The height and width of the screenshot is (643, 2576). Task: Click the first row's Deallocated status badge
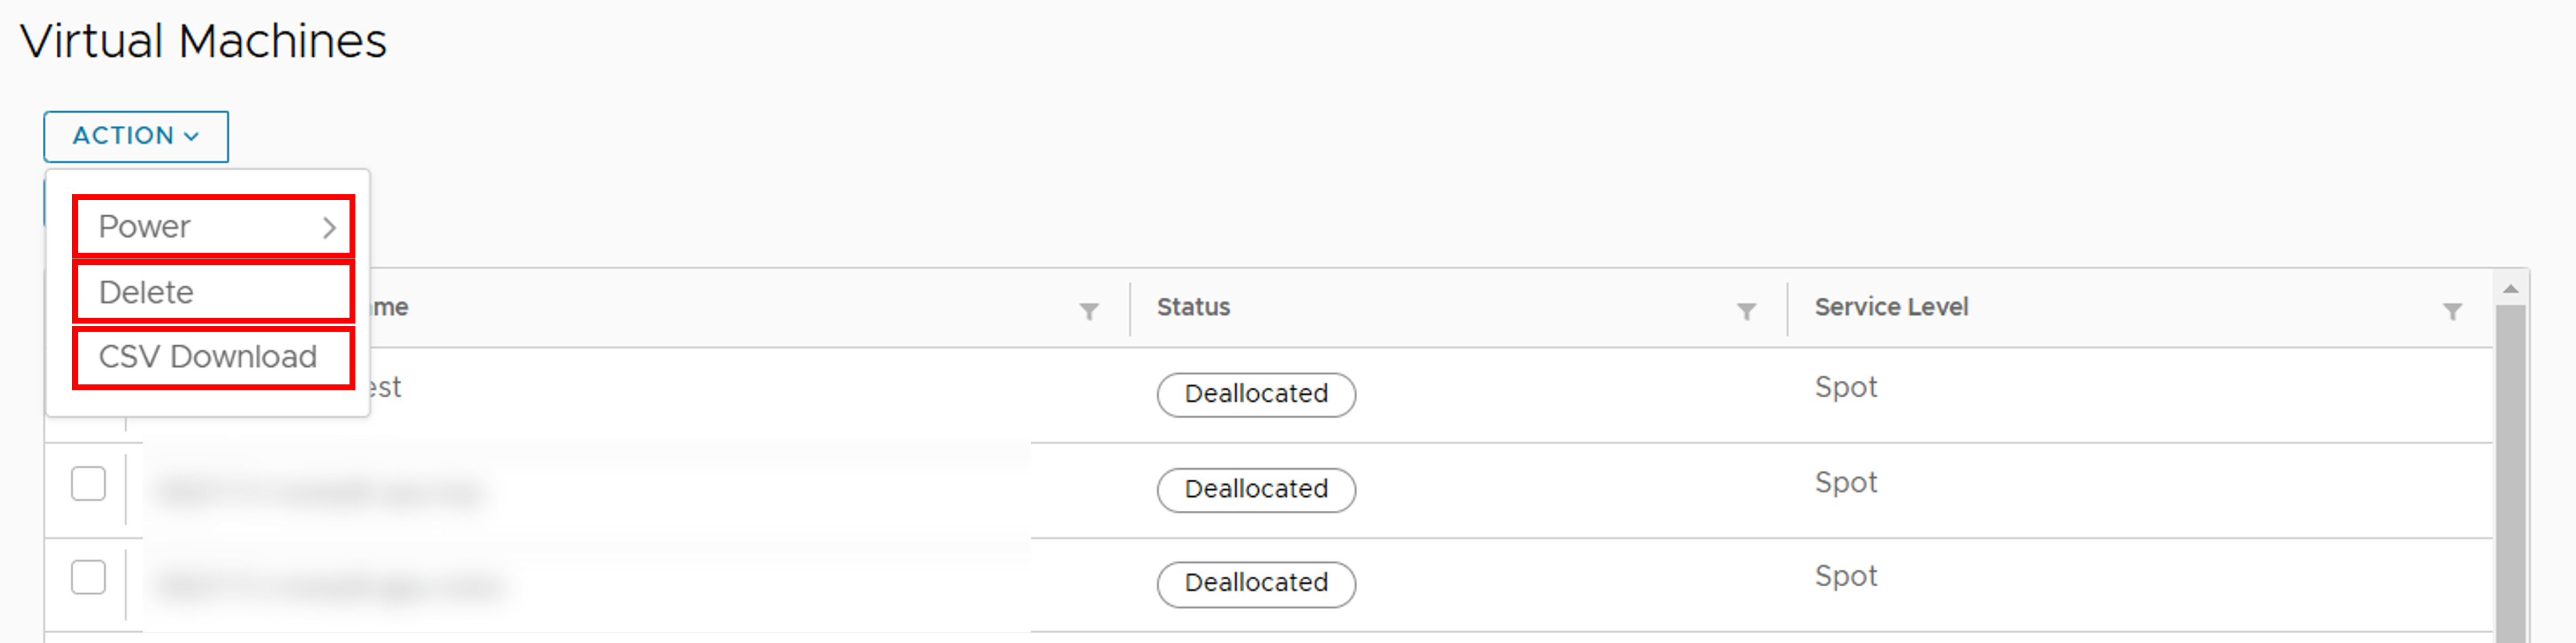[x=1256, y=394]
